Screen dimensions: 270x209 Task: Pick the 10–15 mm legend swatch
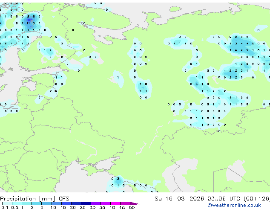click(56, 203)
